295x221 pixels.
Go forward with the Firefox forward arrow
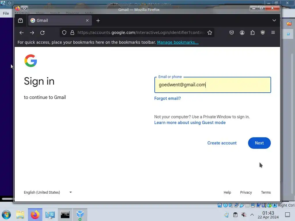tap(32, 33)
